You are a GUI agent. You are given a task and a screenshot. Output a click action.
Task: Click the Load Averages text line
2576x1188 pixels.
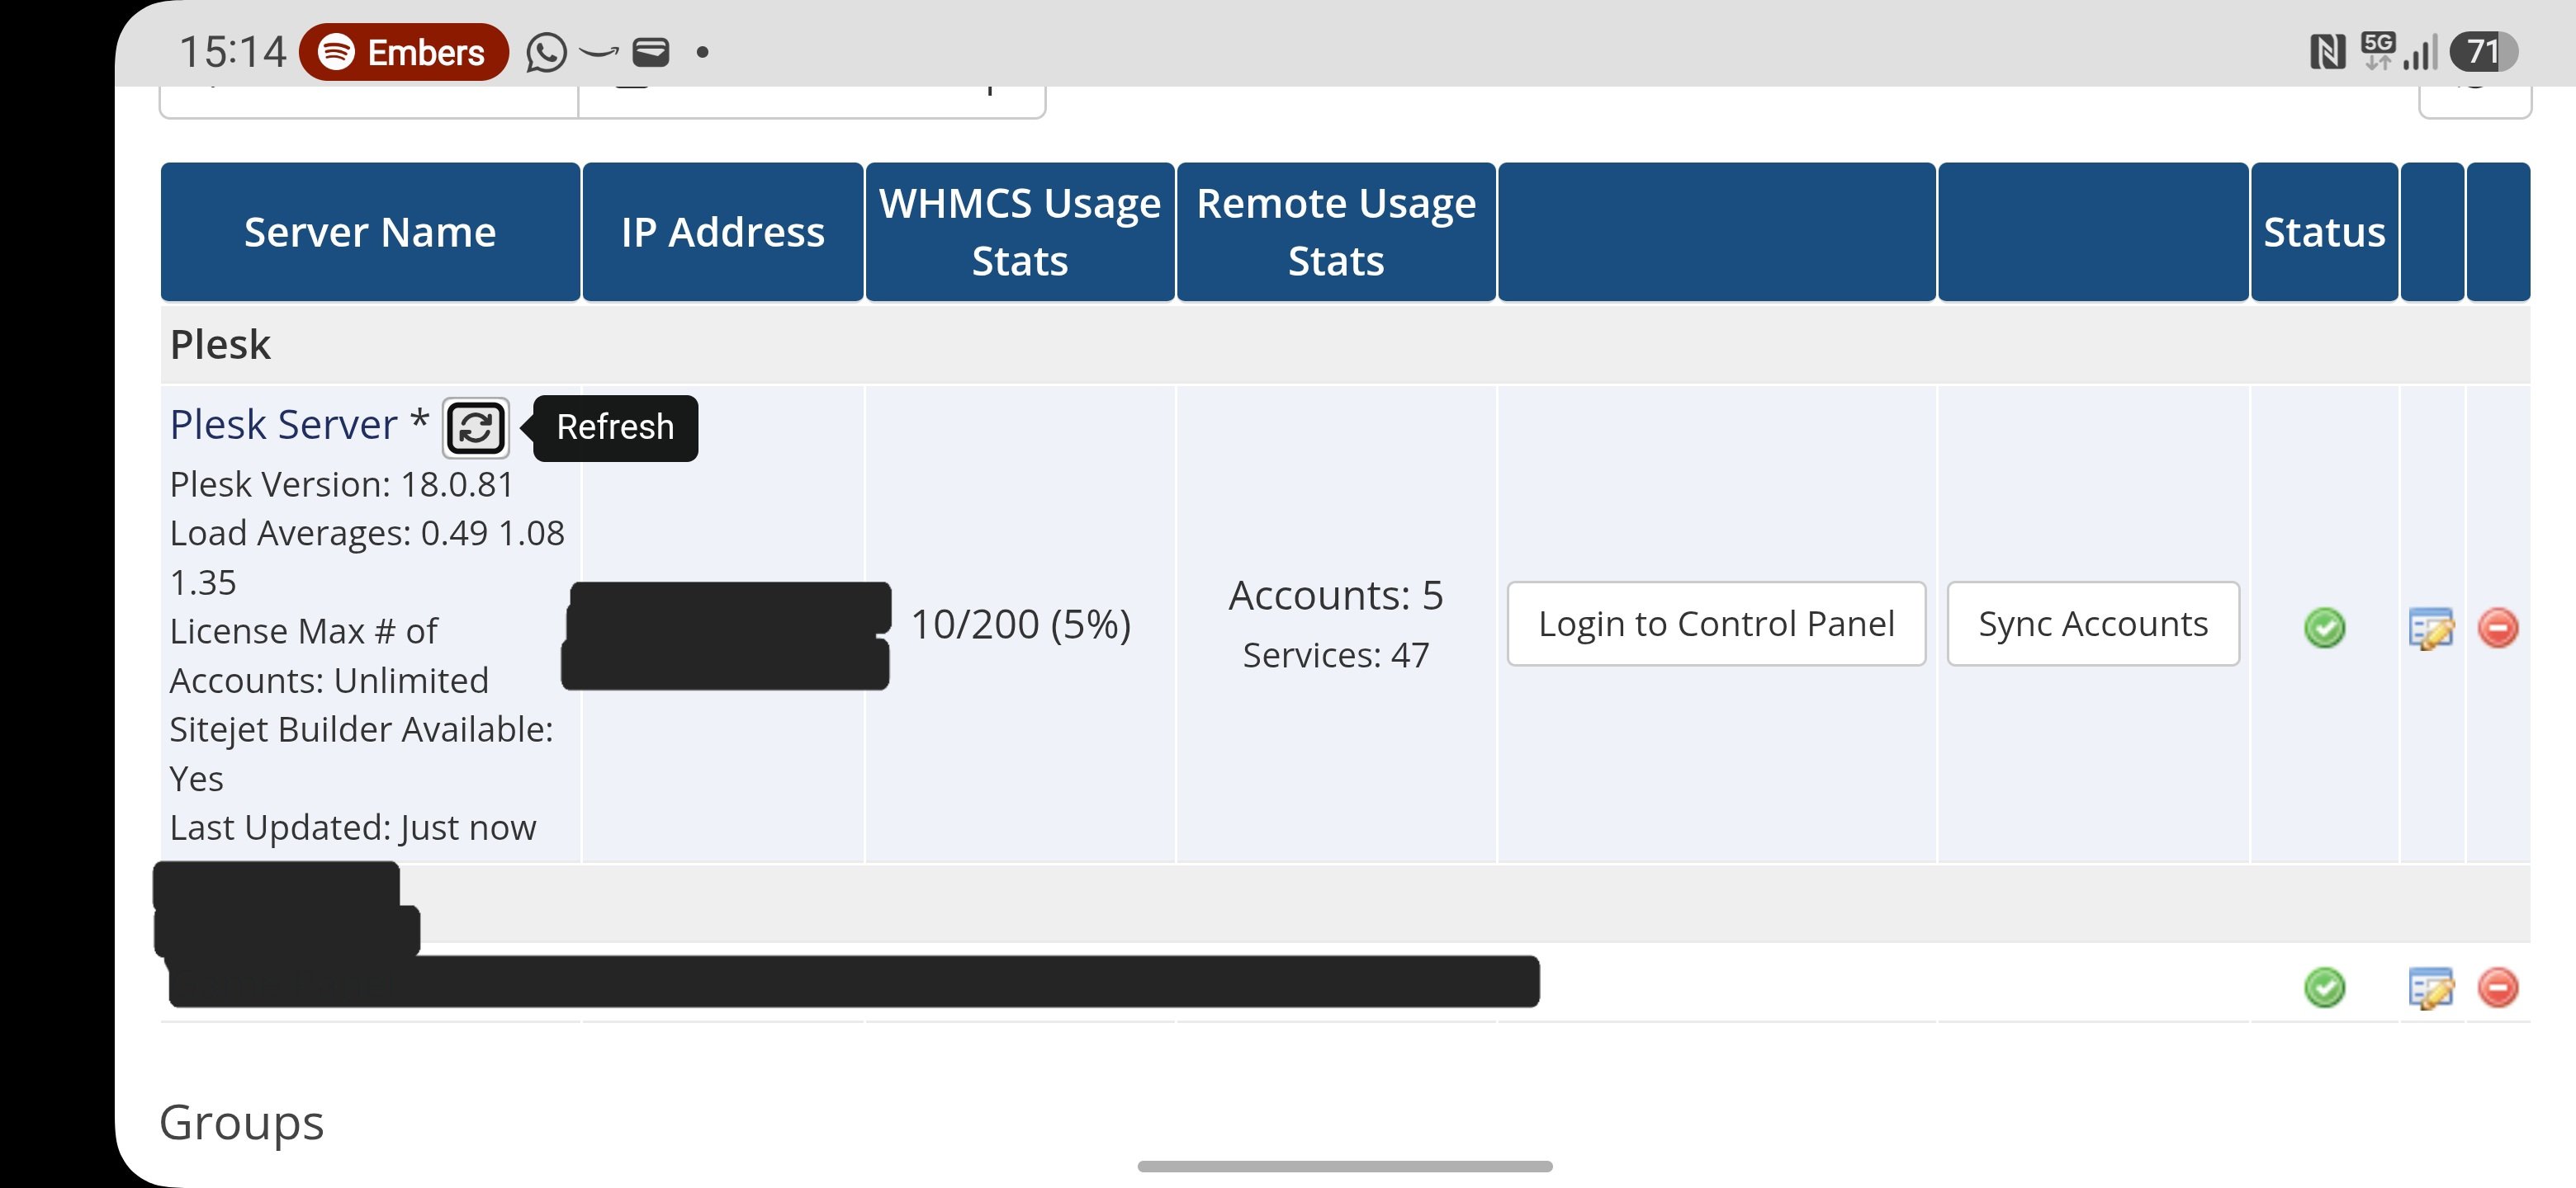[x=367, y=558]
